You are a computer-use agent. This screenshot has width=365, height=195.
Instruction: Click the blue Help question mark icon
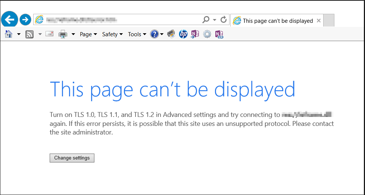tap(155, 34)
